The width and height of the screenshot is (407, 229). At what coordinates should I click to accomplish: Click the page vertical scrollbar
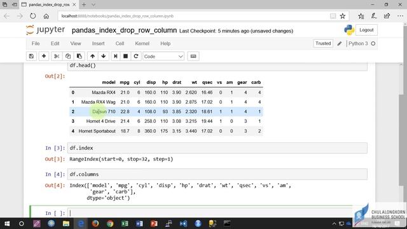[x=402, y=140]
